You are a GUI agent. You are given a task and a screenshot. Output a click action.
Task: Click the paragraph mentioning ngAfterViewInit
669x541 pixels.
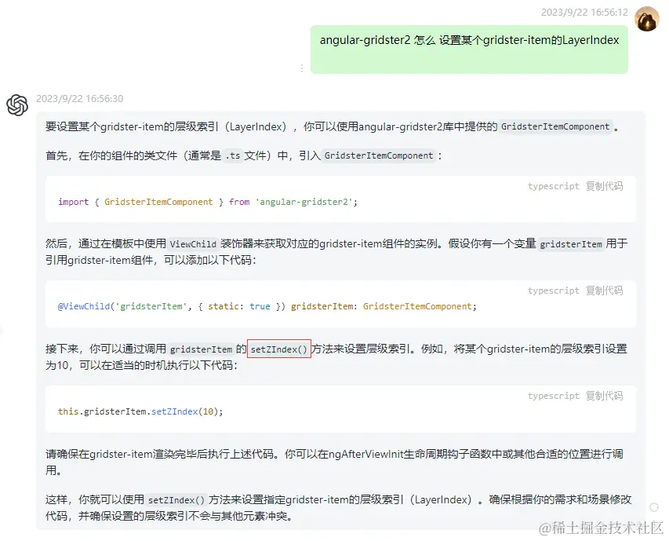(334, 462)
